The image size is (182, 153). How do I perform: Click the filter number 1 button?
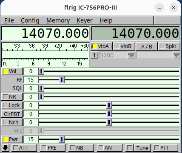94,55
